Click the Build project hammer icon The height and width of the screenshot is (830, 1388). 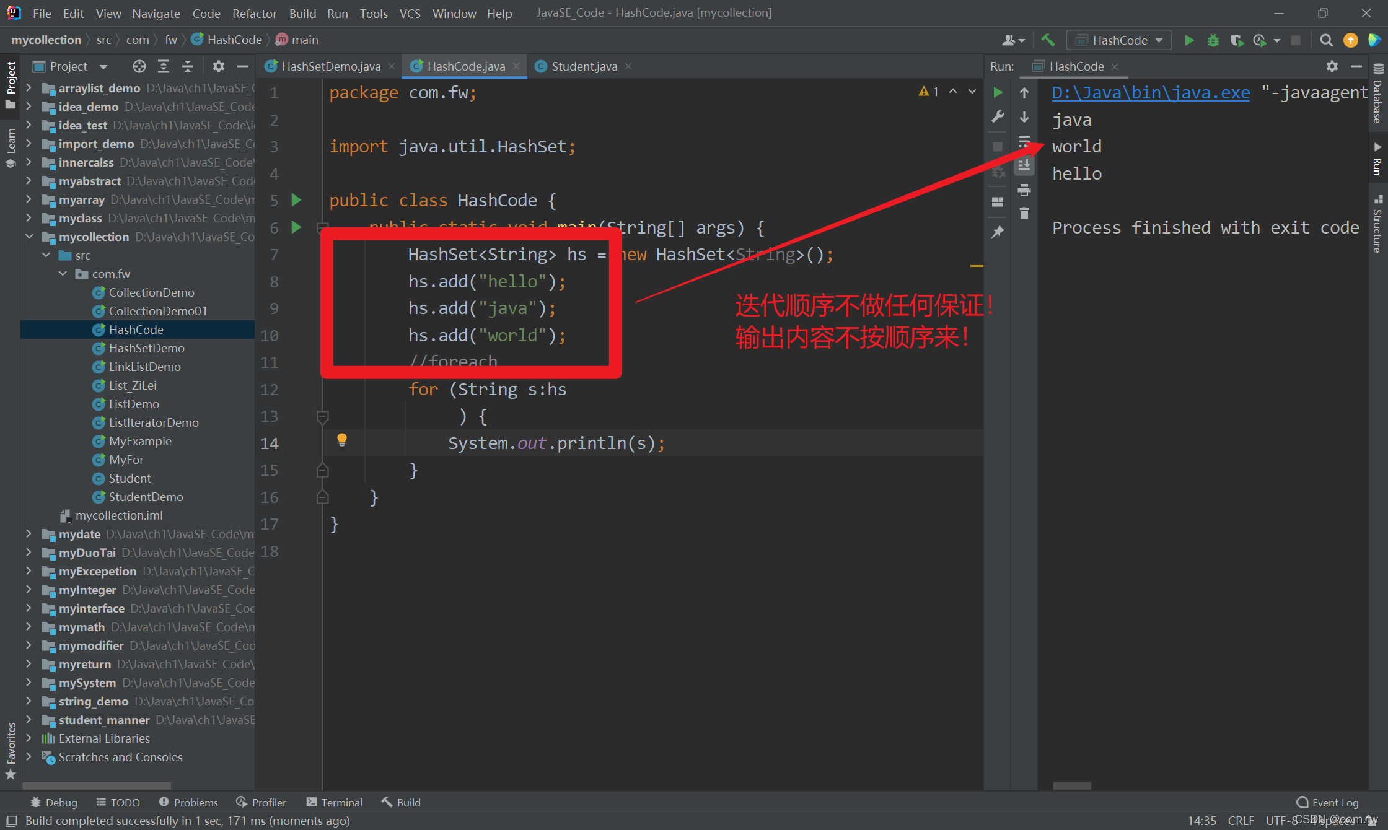pyautogui.click(x=1048, y=40)
